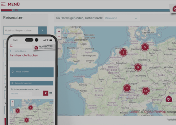Zoom in on the phone map
The width and height of the screenshot is (176, 125).
[13, 102]
